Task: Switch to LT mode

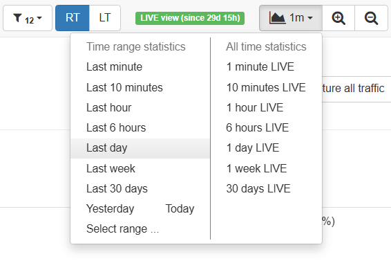Action: 105,18
